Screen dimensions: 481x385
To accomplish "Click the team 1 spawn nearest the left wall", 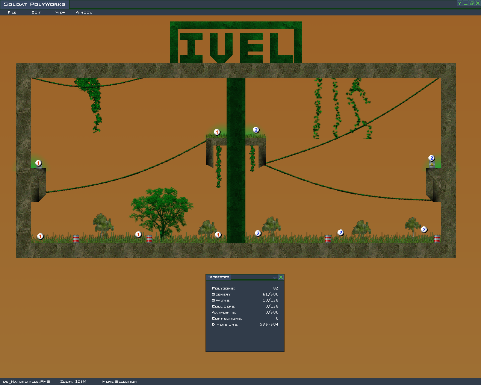I will click(x=40, y=236).
